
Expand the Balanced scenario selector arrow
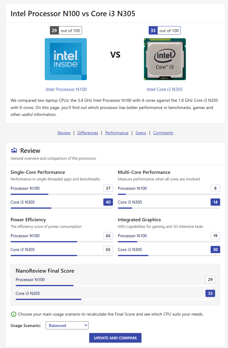[85, 325]
